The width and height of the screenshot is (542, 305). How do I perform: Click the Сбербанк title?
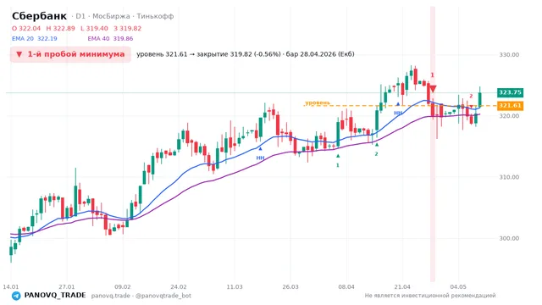click(39, 16)
